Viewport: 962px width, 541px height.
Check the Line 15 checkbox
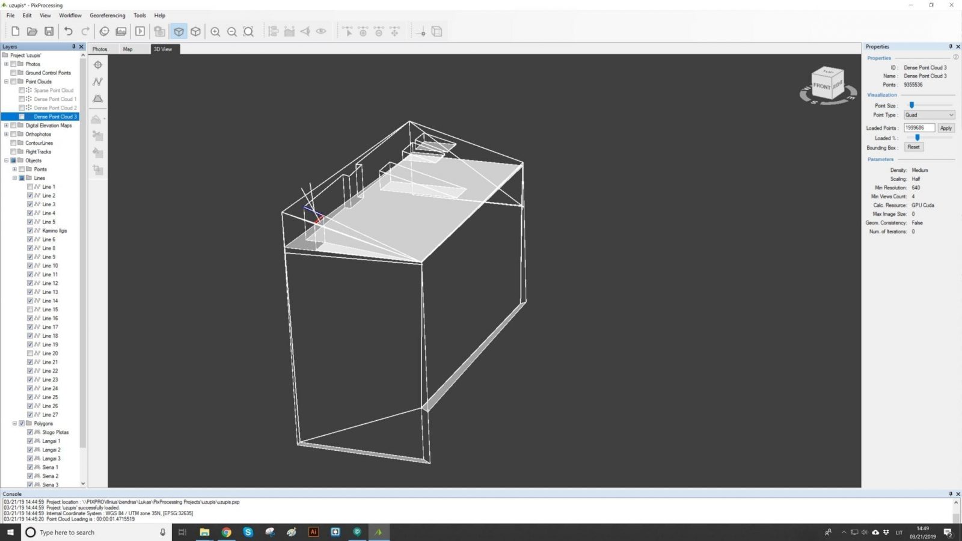coord(29,310)
